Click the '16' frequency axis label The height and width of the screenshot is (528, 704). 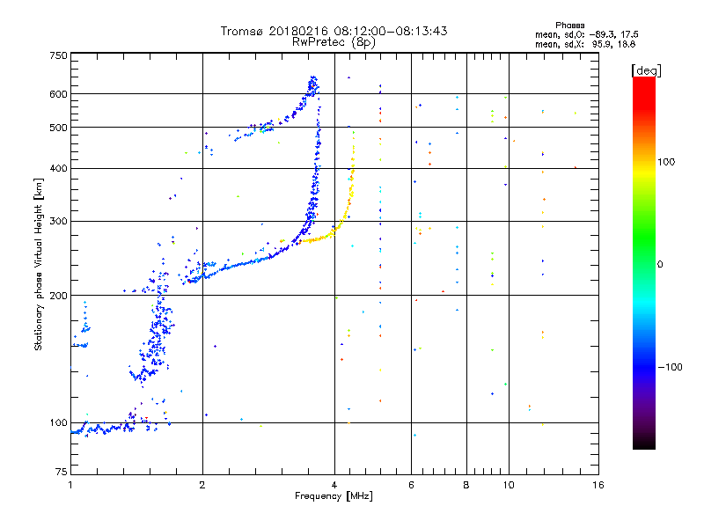pyautogui.click(x=598, y=485)
